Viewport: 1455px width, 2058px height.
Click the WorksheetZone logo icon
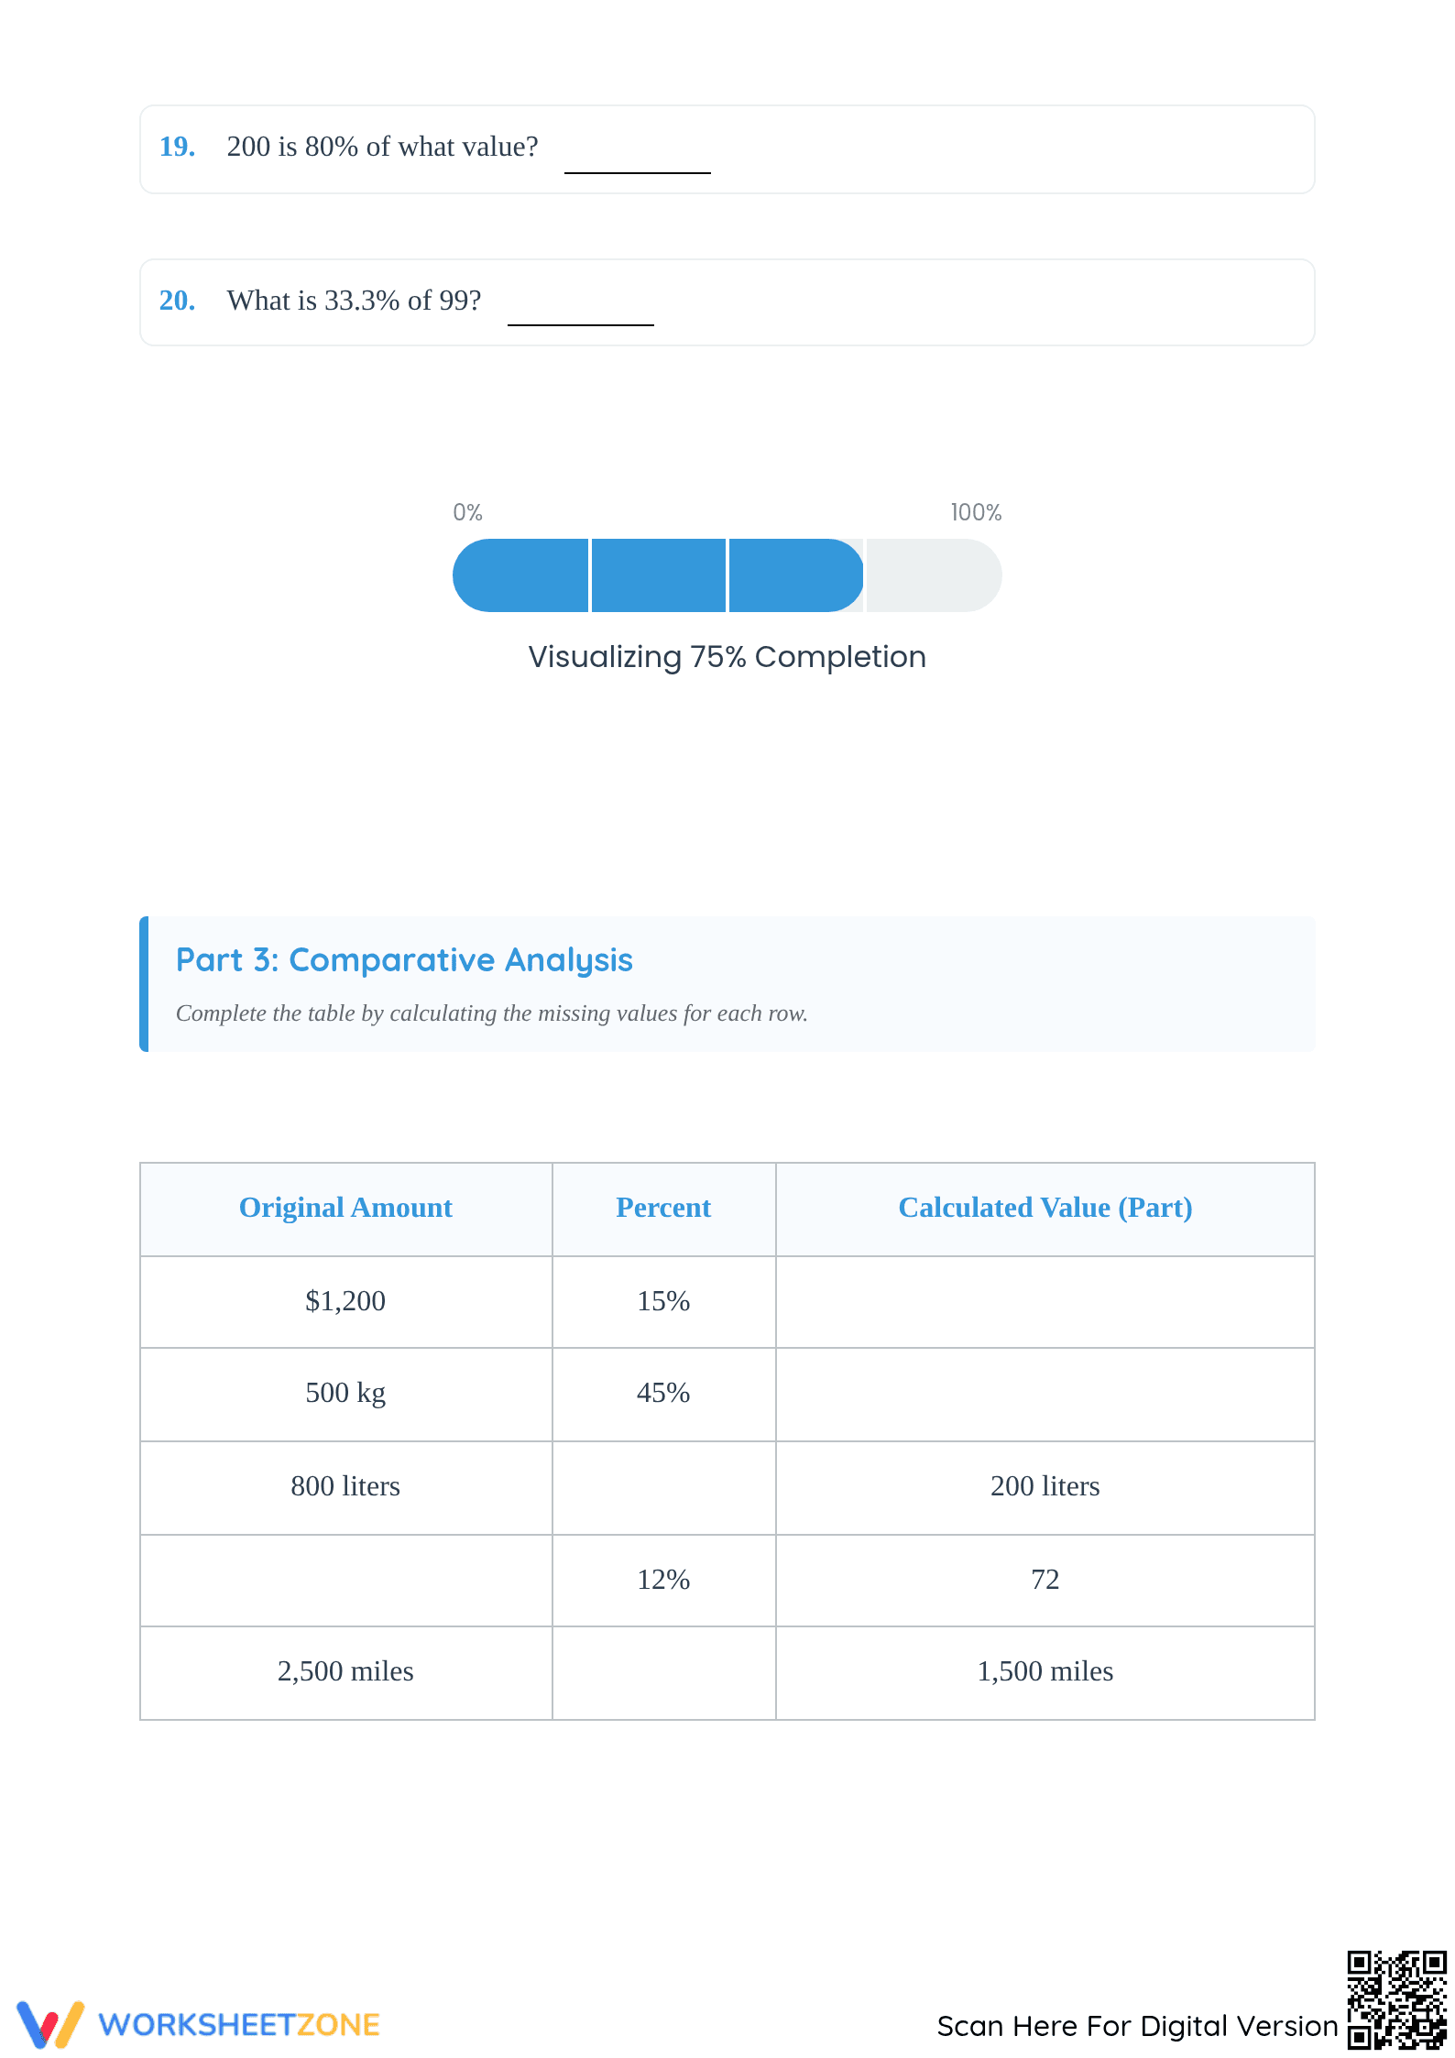pyautogui.click(x=50, y=2024)
